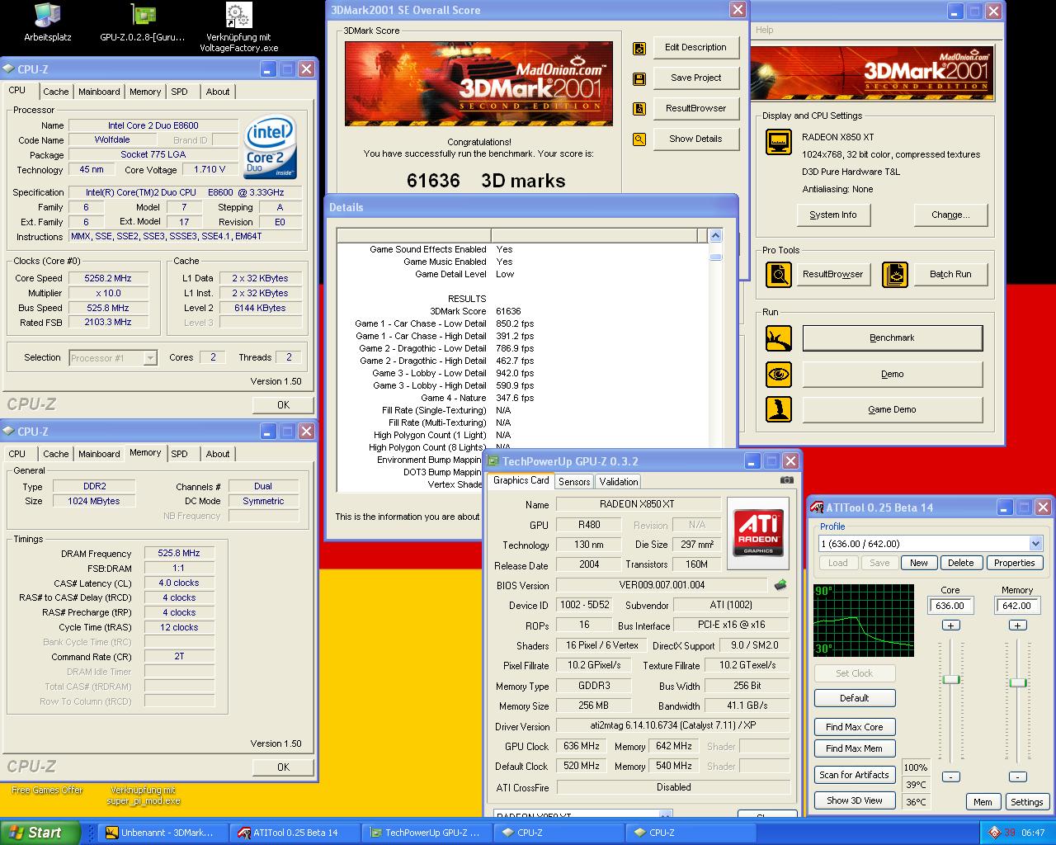Click the Free Games Offer desktop item
The height and width of the screenshot is (845, 1056).
point(47,791)
